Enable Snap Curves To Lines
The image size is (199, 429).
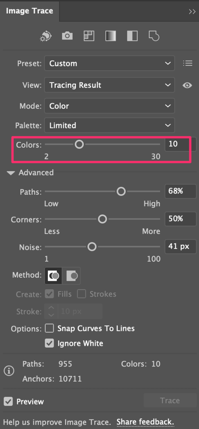pyautogui.click(x=49, y=328)
